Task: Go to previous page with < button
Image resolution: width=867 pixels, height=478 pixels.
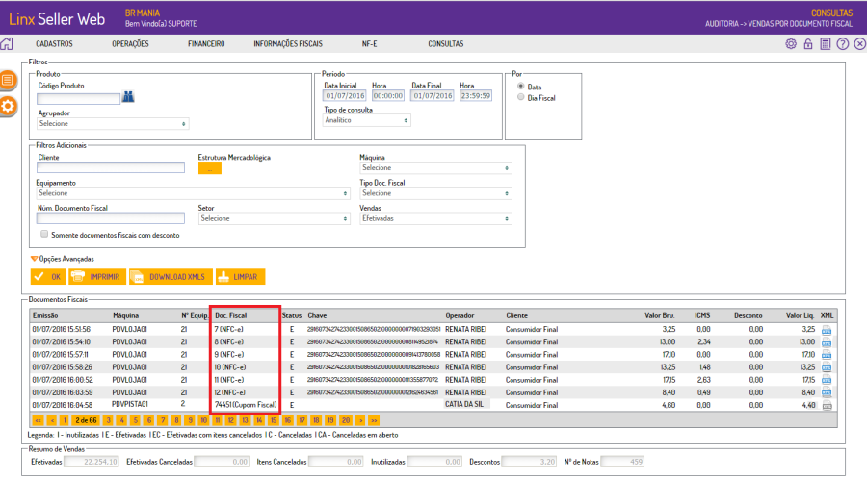Action: [52, 420]
